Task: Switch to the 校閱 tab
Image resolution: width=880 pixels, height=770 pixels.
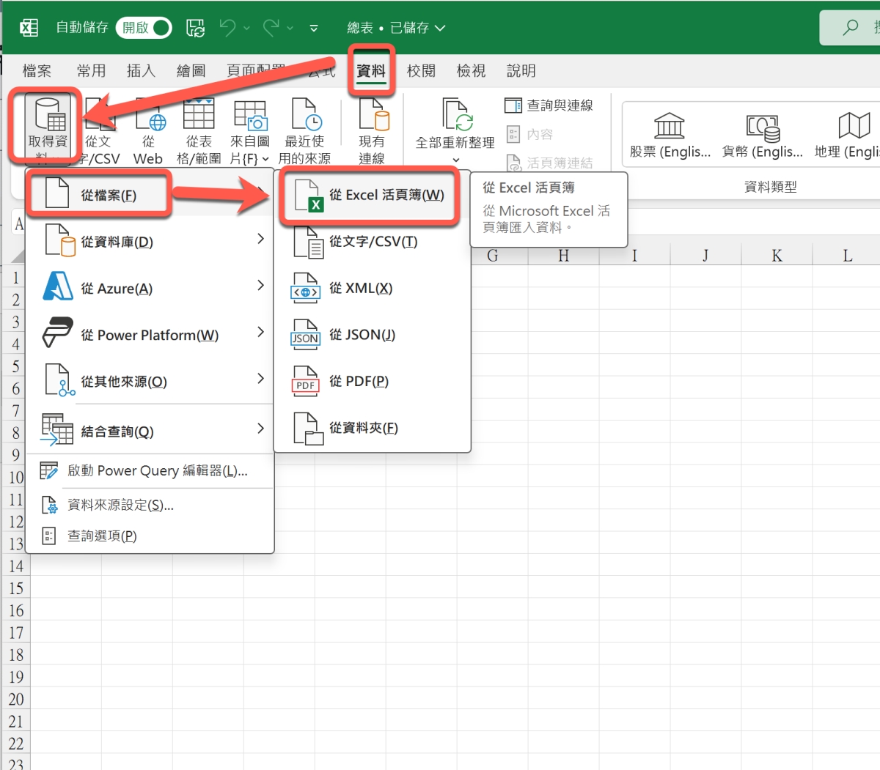Action: click(421, 71)
